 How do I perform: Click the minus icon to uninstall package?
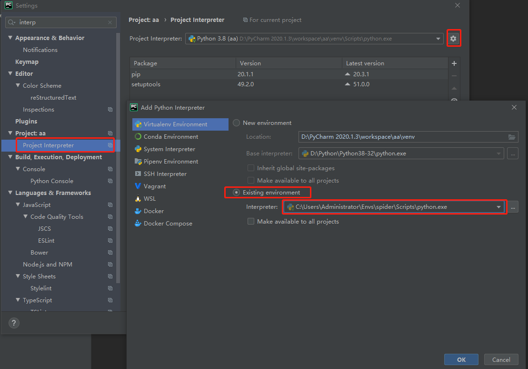point(454,76)
